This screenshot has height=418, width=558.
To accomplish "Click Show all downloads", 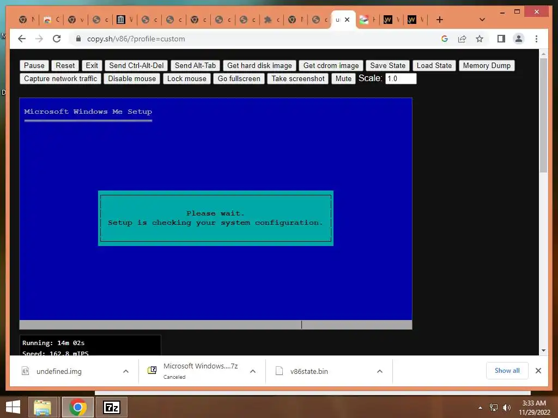I will click(x=507, y=371).
